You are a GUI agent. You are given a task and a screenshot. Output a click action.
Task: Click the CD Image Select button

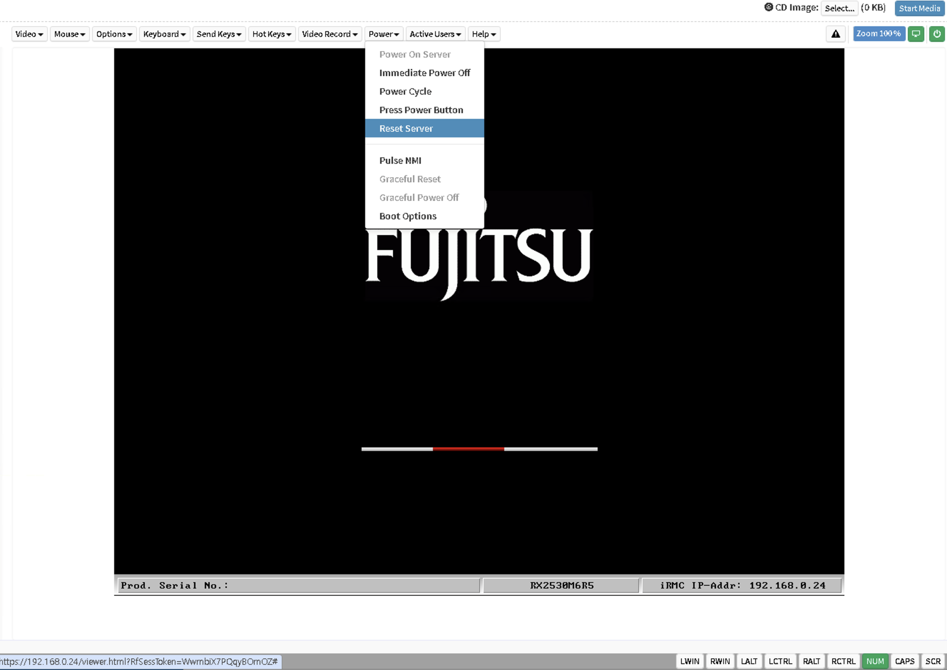(839, 8)
